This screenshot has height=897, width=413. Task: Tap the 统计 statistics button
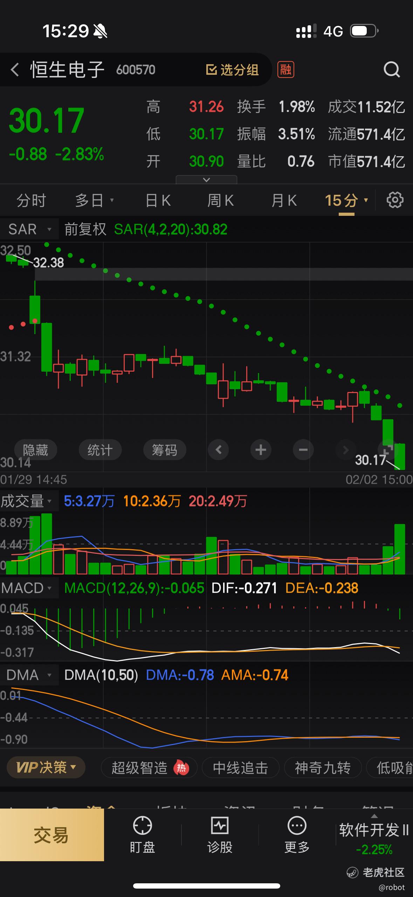tap(100, 450)
